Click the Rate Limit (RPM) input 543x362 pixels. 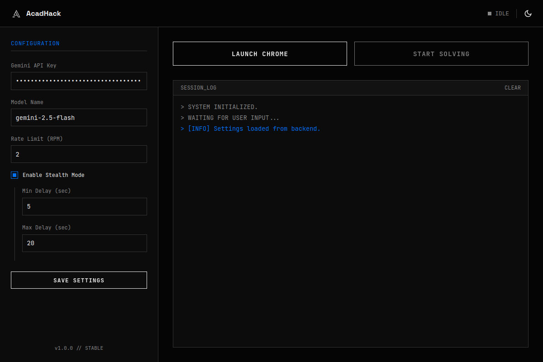(79, 154)
